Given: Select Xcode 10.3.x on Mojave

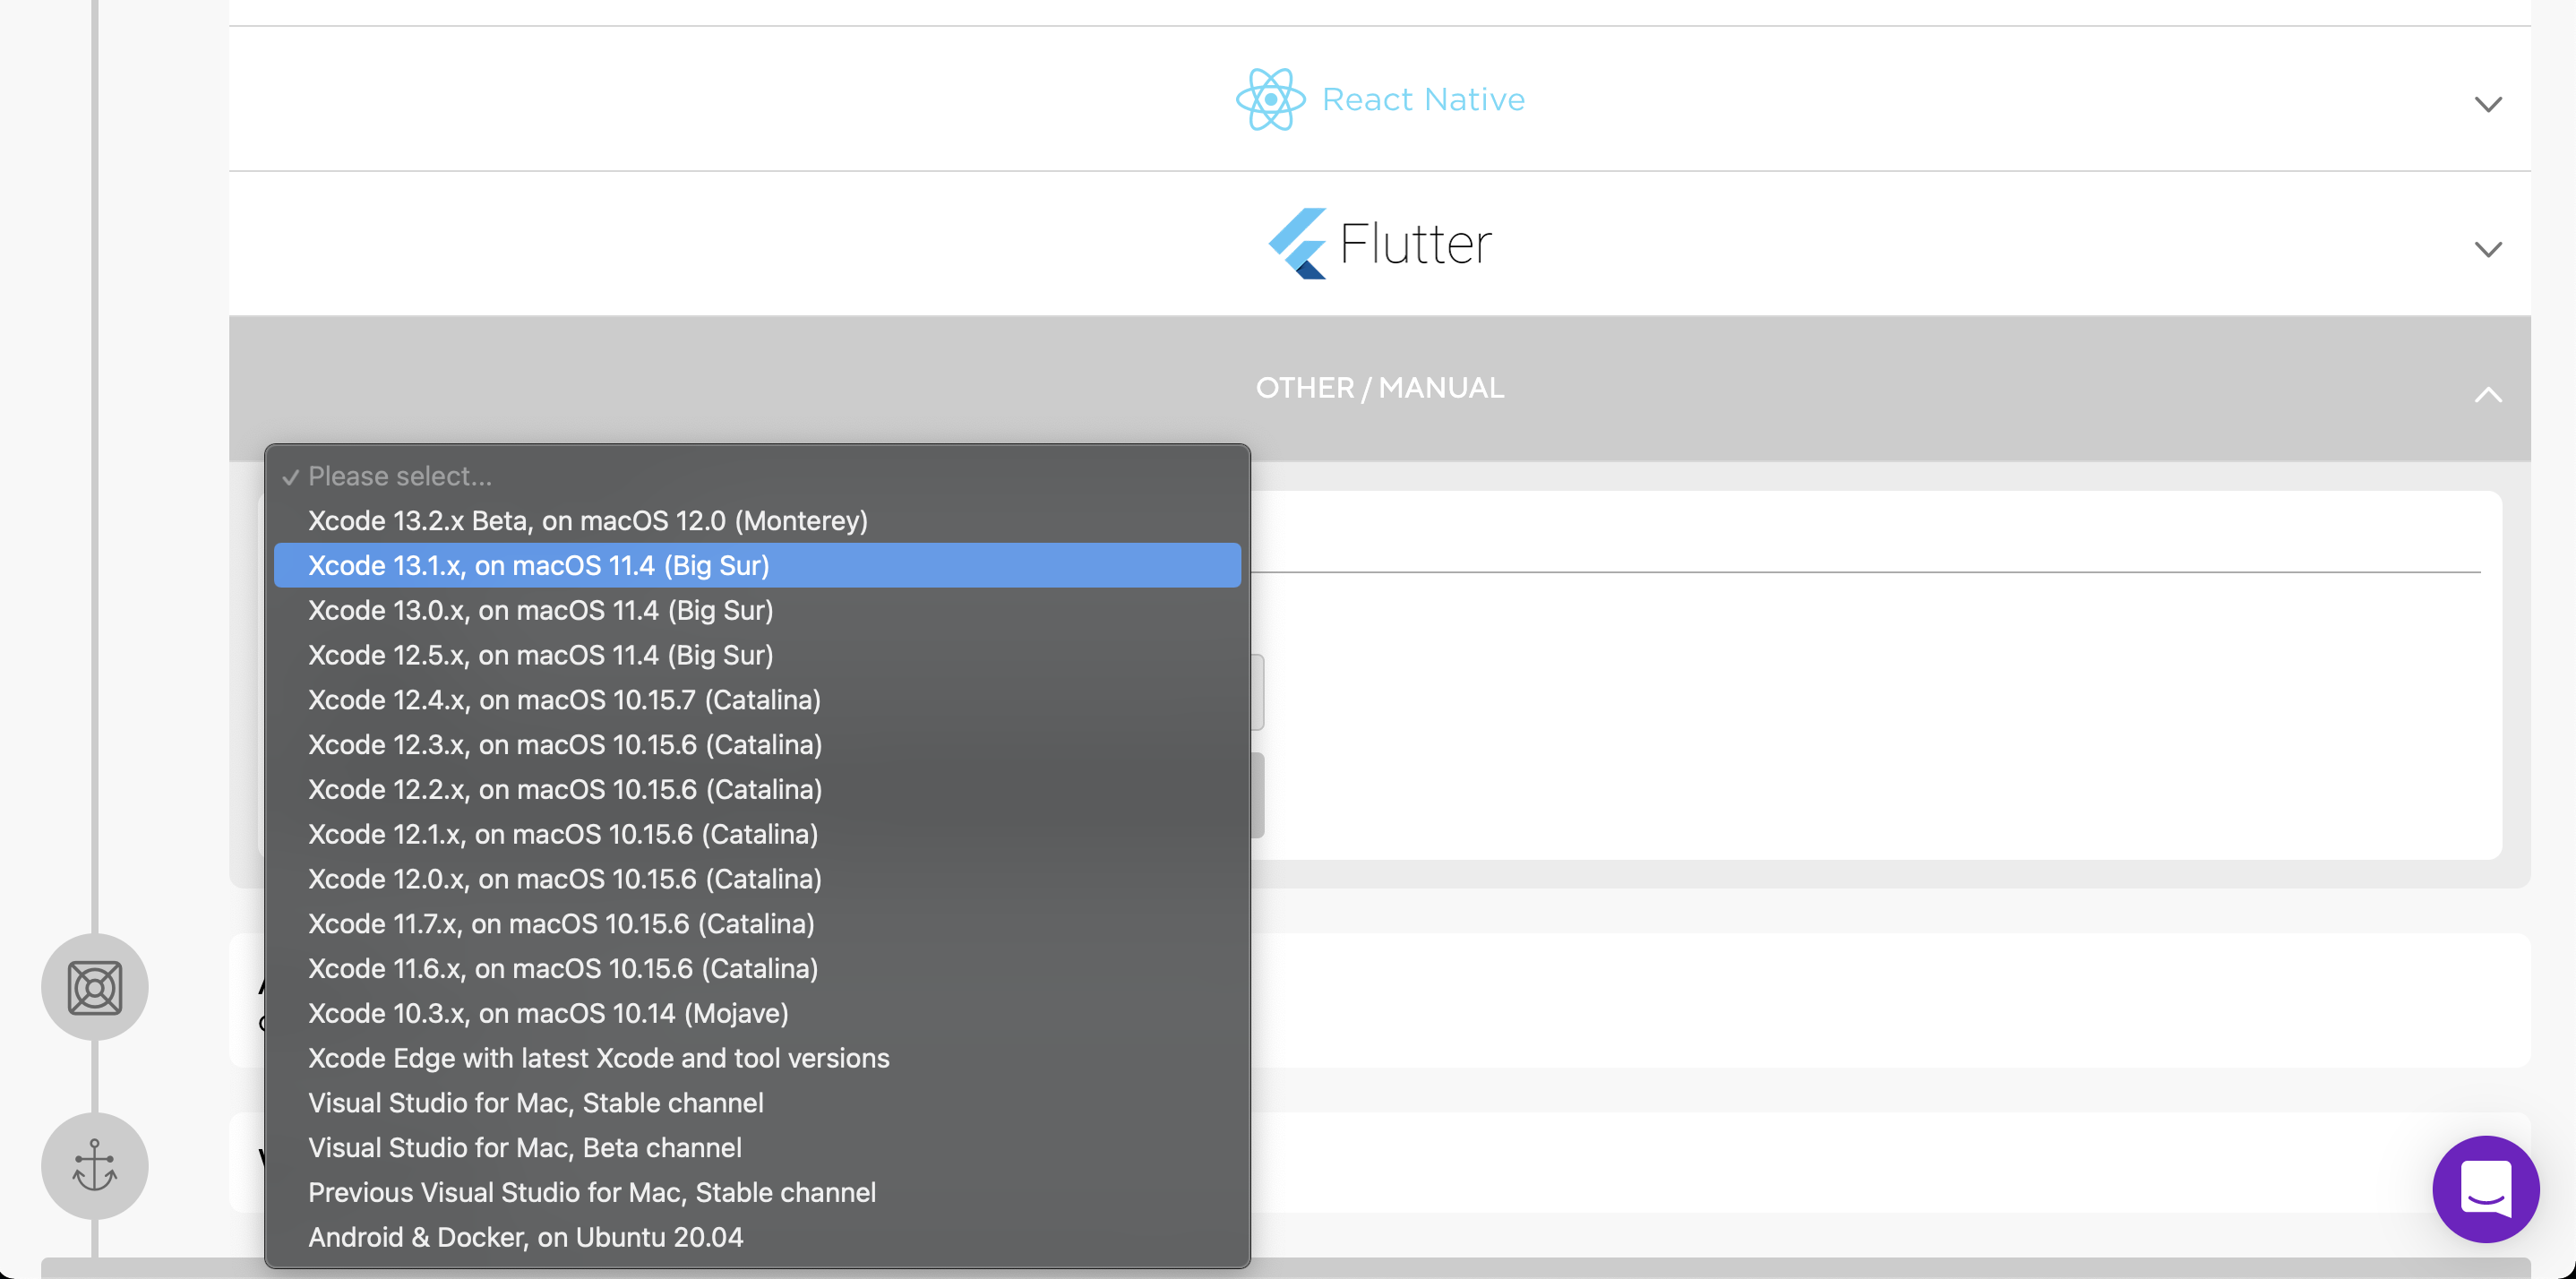Looking at the screenshot, I should pyautogui.click(x=548, y=1013).
